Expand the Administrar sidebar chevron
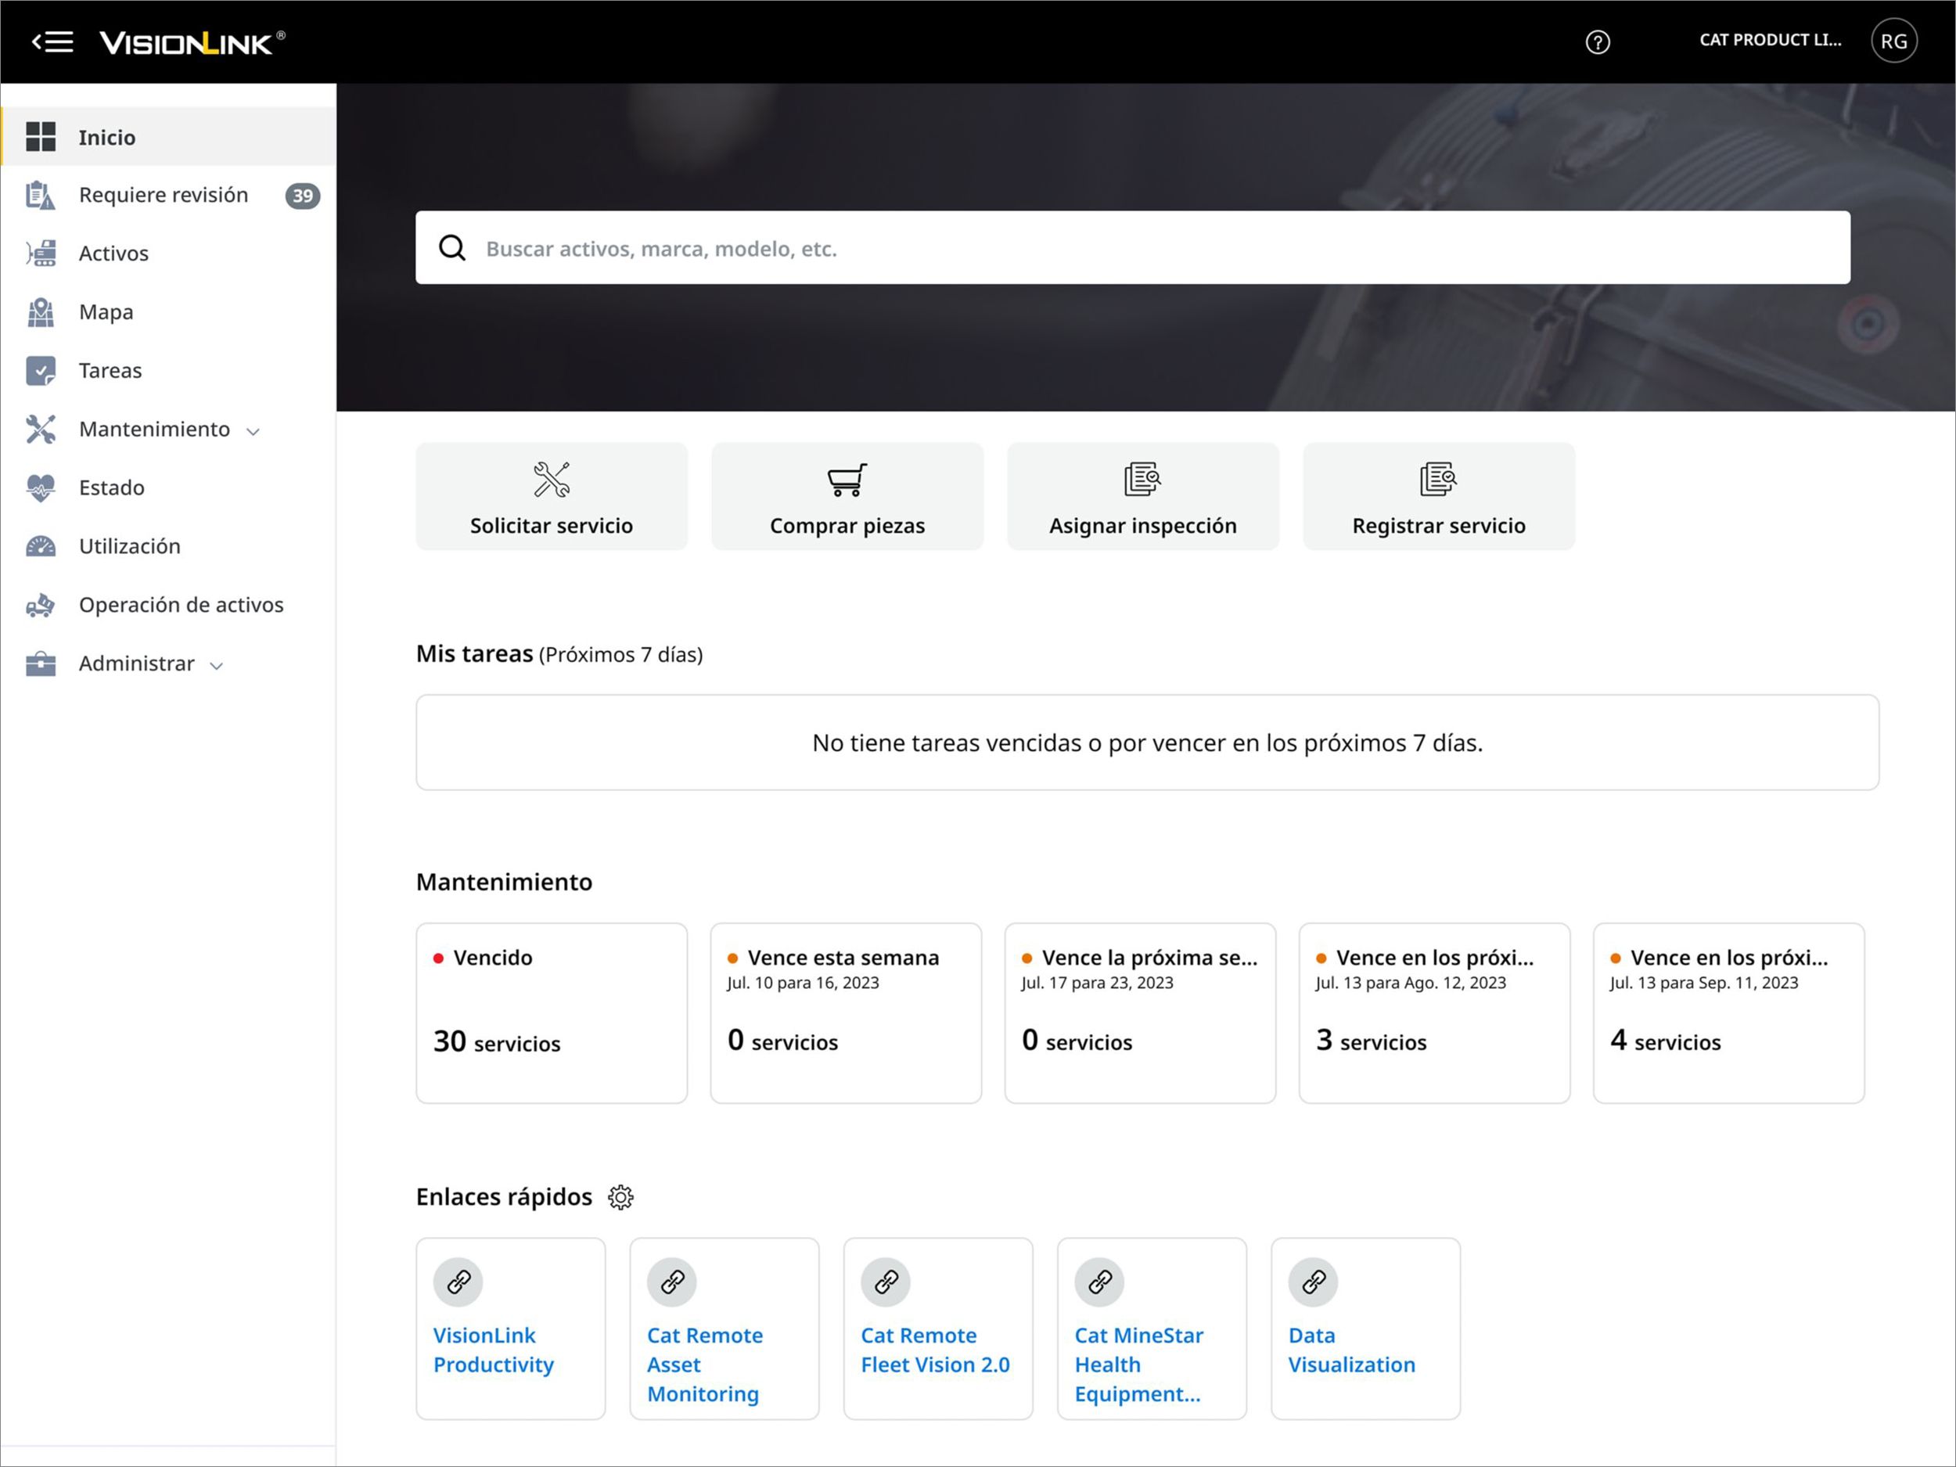1956x1467 pixels. tap(217, 666)
